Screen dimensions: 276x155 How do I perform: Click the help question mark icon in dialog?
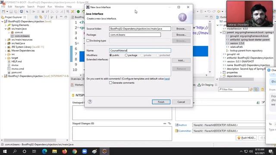(x=90, y=102)
